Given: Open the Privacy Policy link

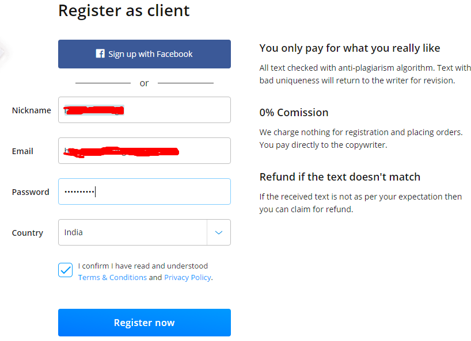Looking at the screenshot, I should 188,277.
